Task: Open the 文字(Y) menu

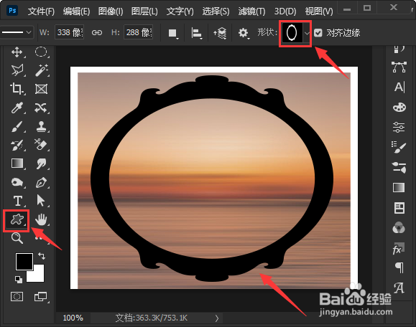Action: pyautogui.click(x=180, y=11)
